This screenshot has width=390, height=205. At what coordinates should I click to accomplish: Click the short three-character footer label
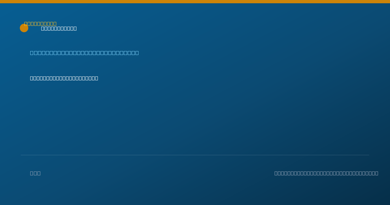click(x=35, y=173)
